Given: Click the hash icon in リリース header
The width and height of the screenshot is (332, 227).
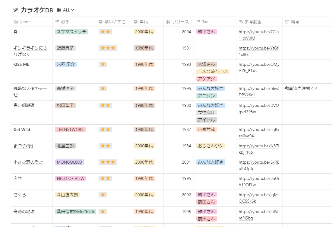Looking at the screenshot, I should pyautogui.click(x=168, y=22).
